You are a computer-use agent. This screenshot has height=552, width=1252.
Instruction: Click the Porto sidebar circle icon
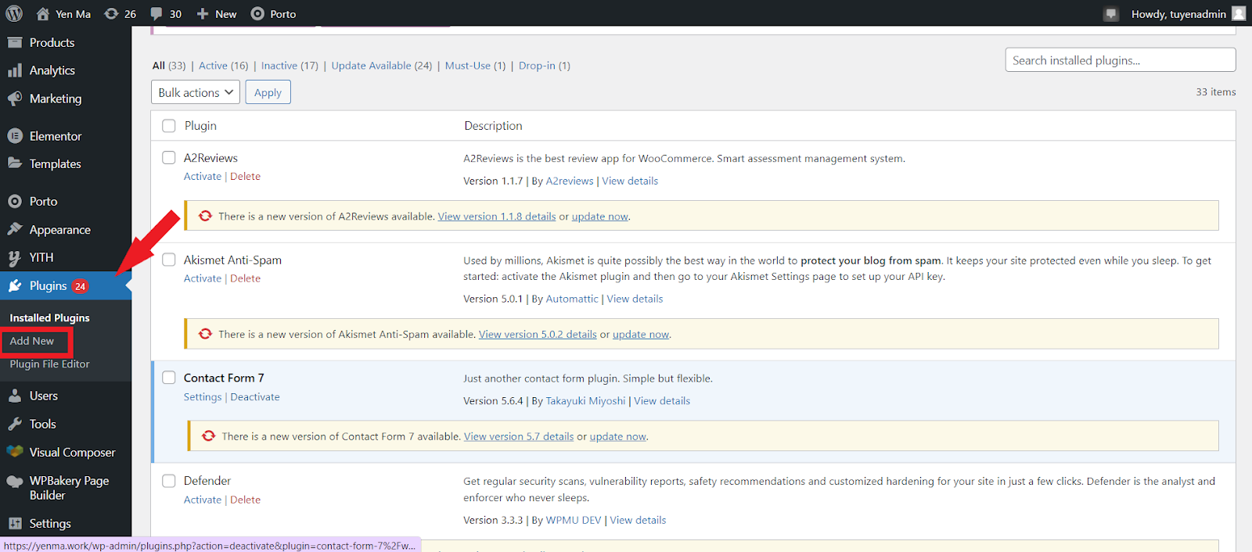15,201
